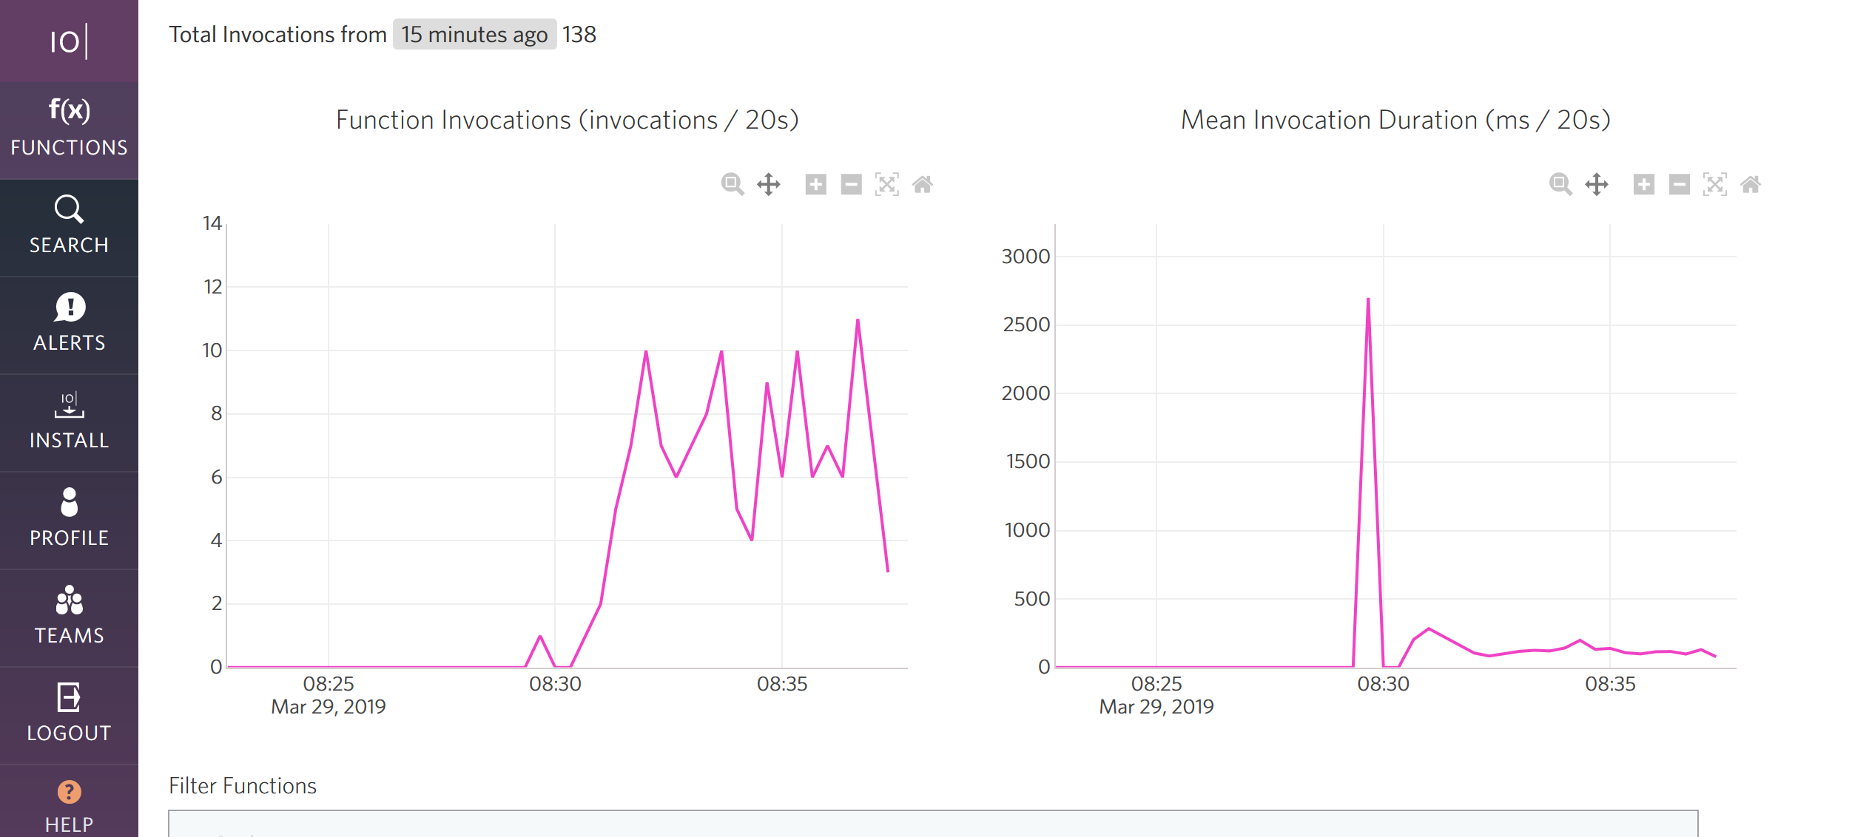Click the magnifying glass search icon in sidebar
The image size is (1869, 837).
tap(69, 209)
